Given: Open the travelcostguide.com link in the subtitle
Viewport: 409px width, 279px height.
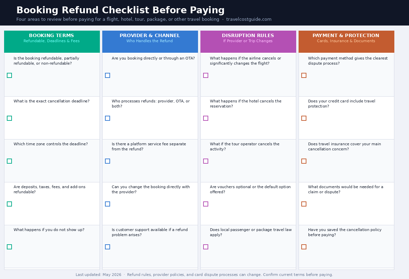Looking at the screenshot, I should [x=249, y=19].
